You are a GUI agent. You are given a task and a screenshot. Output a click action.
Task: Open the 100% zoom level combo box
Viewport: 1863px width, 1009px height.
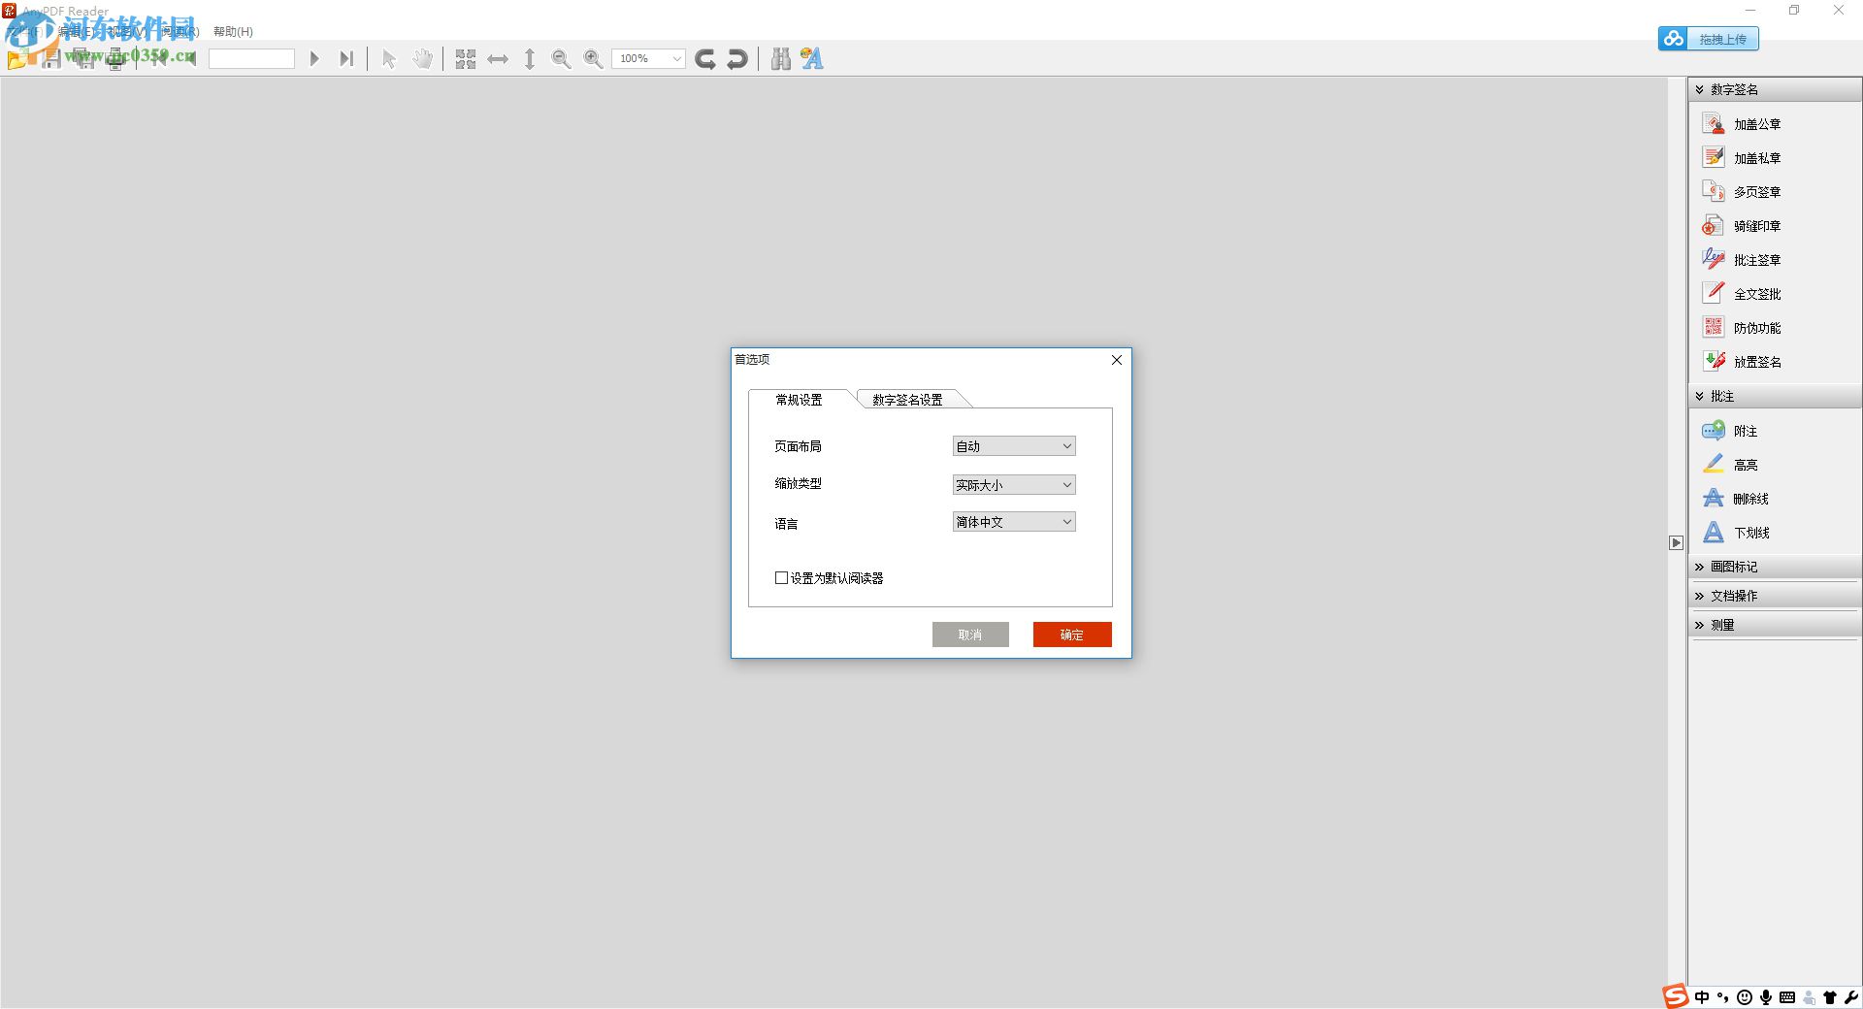coord(647,58)
